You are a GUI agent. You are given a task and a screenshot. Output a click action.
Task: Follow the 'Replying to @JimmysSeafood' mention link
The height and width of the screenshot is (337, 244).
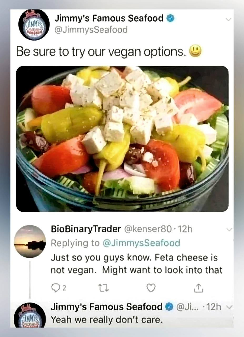click(141, 243)
